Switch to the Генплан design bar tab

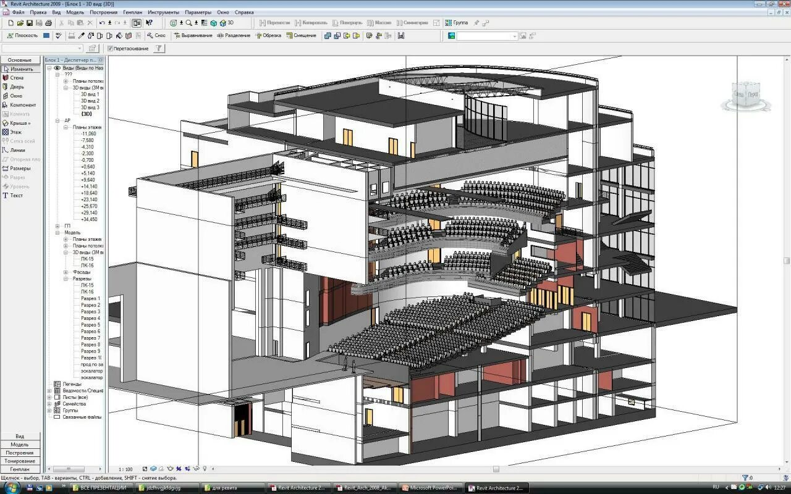20,469
